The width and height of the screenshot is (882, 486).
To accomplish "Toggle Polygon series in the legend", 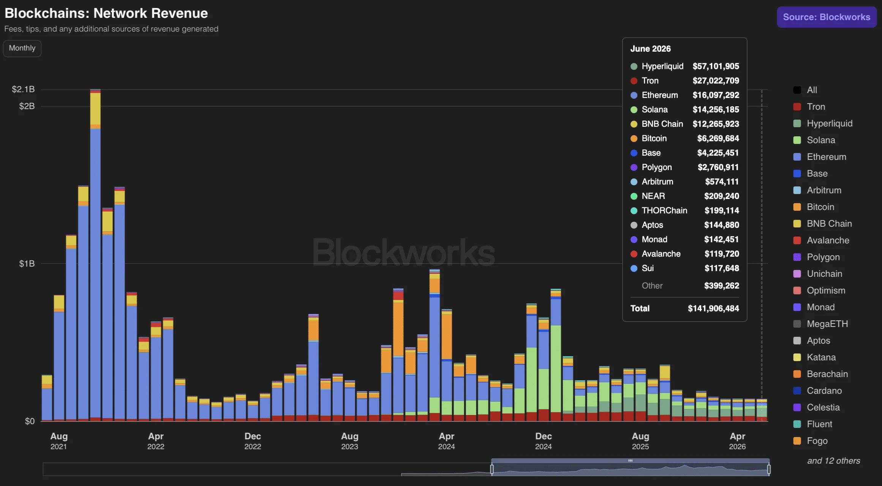I will 817,257.
